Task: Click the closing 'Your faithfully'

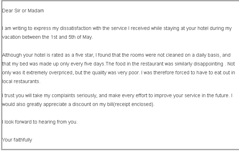Action: coord(17,140)
